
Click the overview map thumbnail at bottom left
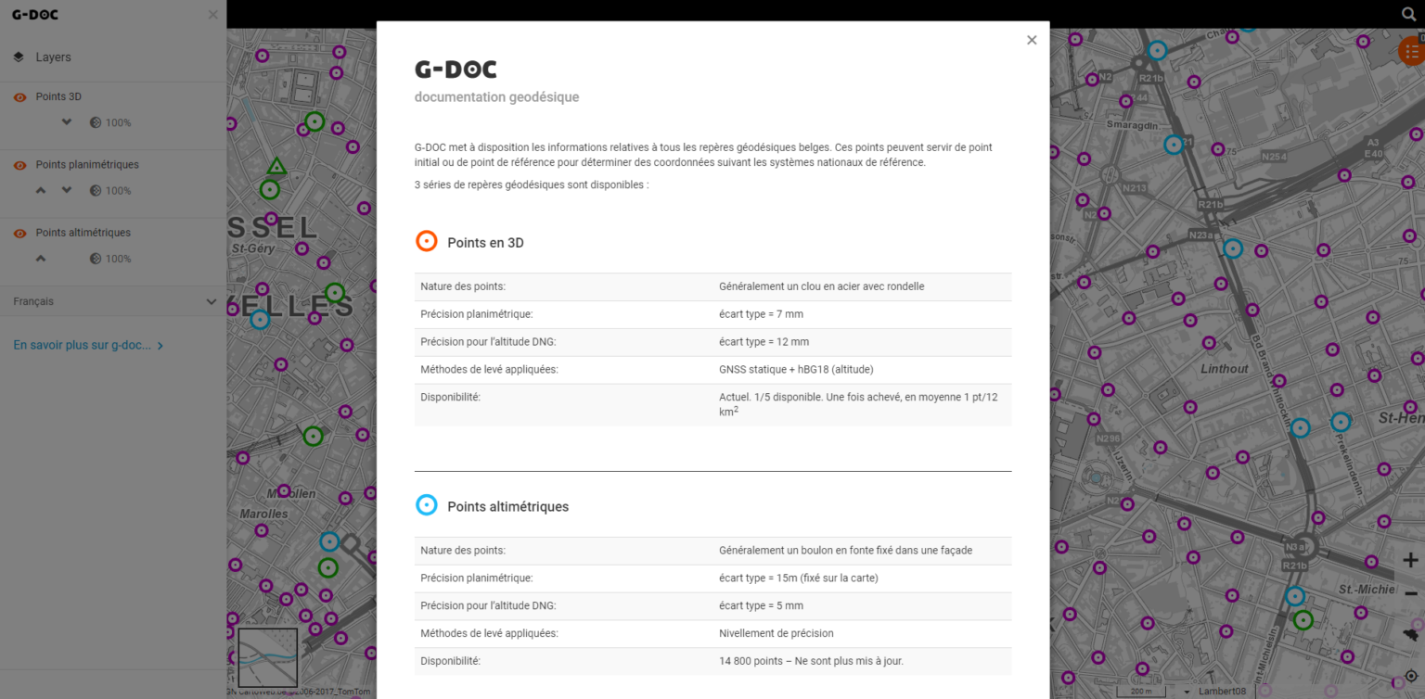click(x=267, y=659)
